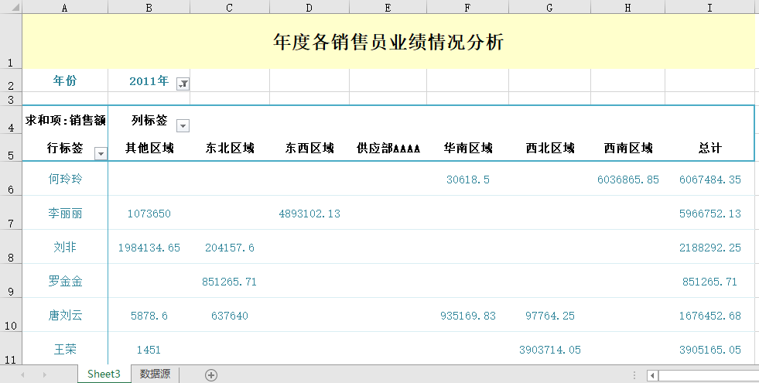Viewport: 759px width, 383px height.
Task: Select the 年份 label cell
Action: [x=65, y=80]
